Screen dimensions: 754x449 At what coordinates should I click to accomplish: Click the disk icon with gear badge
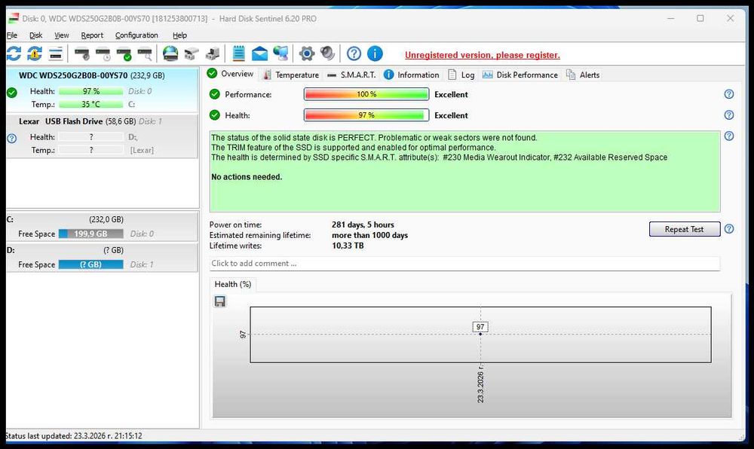click(x=82, y=53)
